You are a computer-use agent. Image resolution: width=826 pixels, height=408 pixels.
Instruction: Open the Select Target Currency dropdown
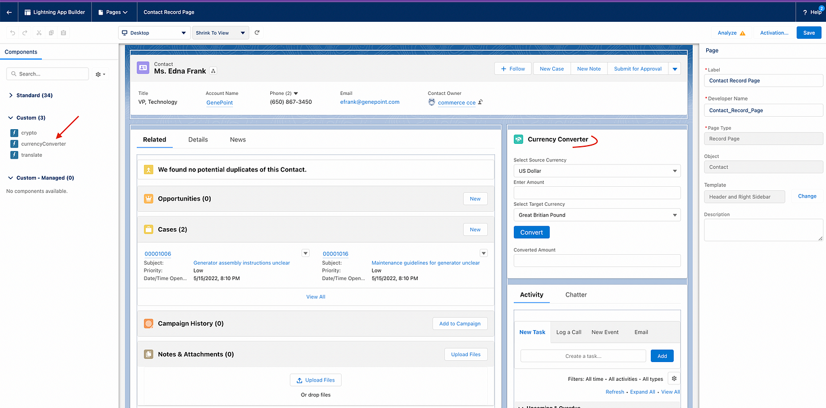(597, 215)
